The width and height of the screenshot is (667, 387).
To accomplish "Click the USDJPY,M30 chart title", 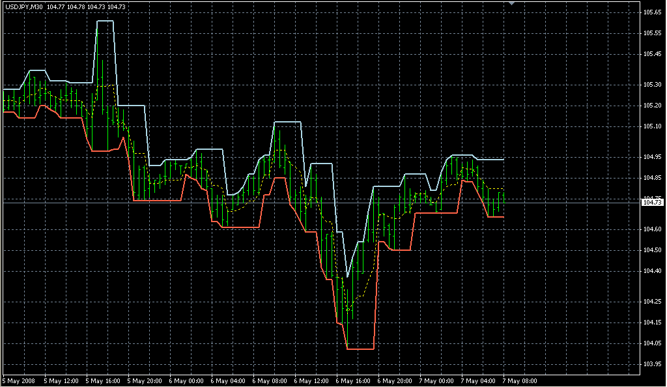I will coord(24,7).
